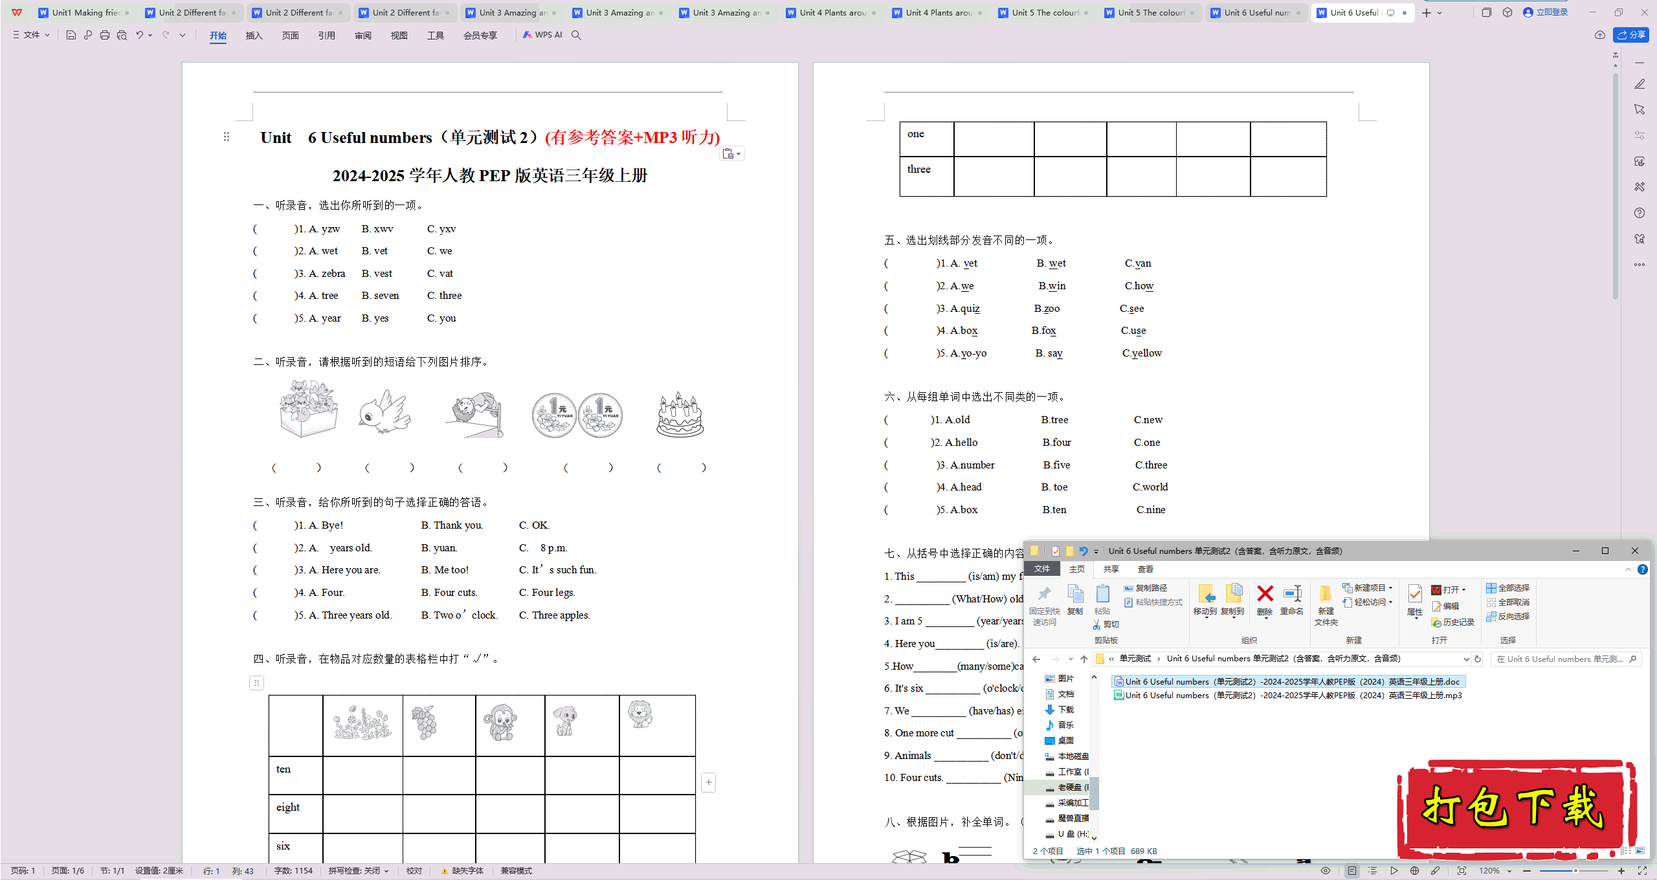Click the WPS document vertical scrollbar
The height and width of the screenshot is (880, 1657).
(1616, 186)
